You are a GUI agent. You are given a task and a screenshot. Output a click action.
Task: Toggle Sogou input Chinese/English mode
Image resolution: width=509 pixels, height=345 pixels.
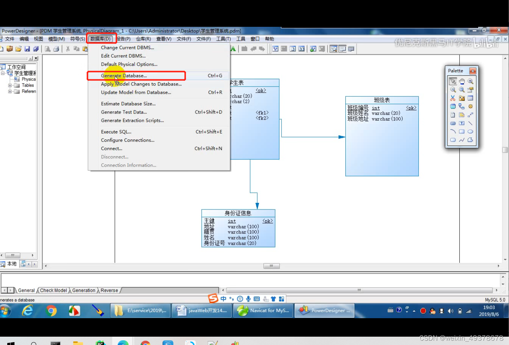[223, 299]
